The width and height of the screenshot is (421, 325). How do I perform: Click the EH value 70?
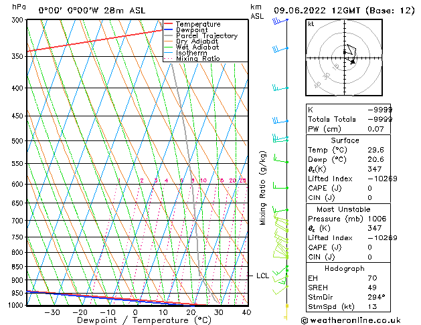[372, 278]
